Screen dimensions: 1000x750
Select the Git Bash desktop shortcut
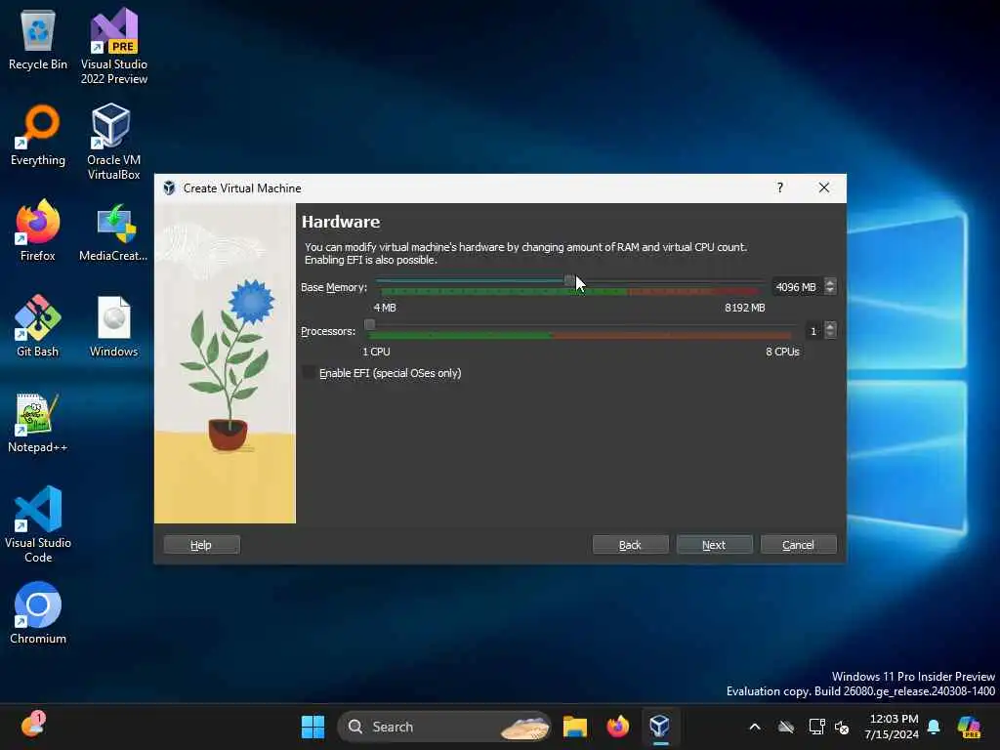38,326
